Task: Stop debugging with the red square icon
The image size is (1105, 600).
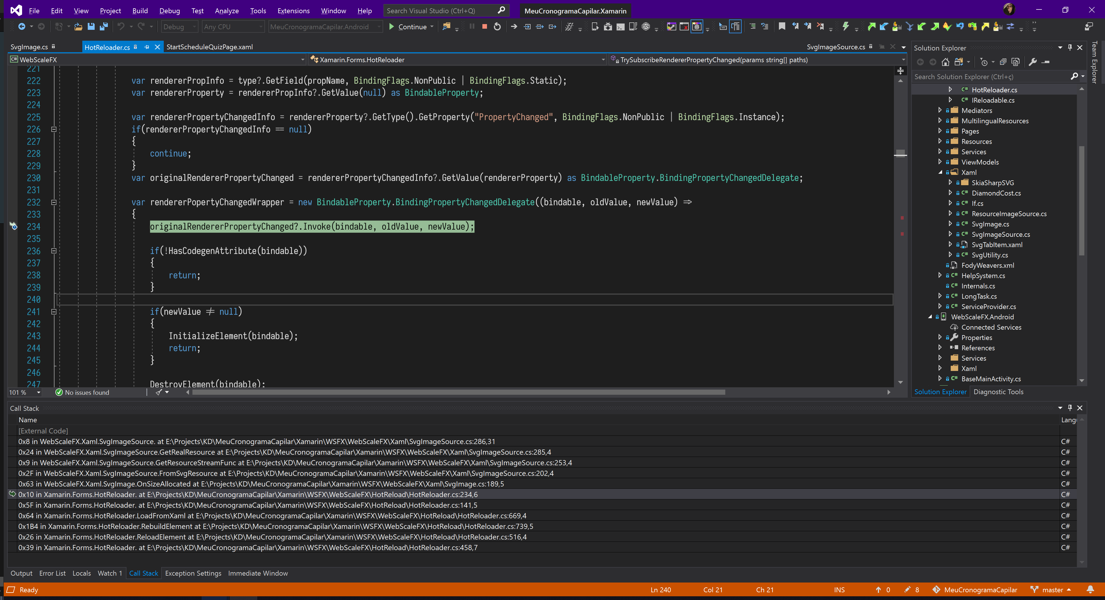Action: (485, 26)
